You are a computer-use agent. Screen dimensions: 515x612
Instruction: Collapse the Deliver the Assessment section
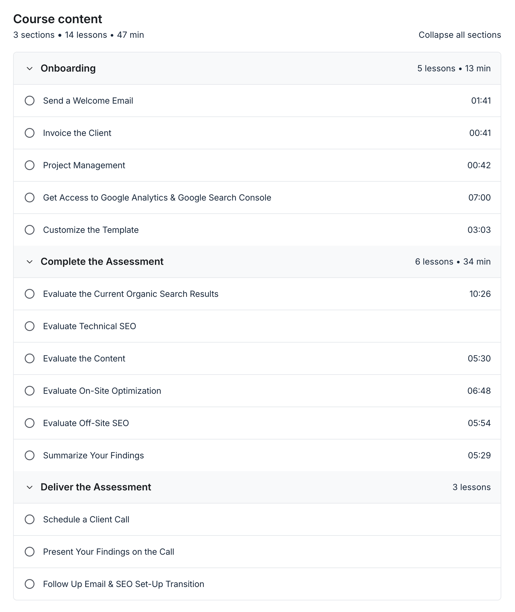(30, 487)
